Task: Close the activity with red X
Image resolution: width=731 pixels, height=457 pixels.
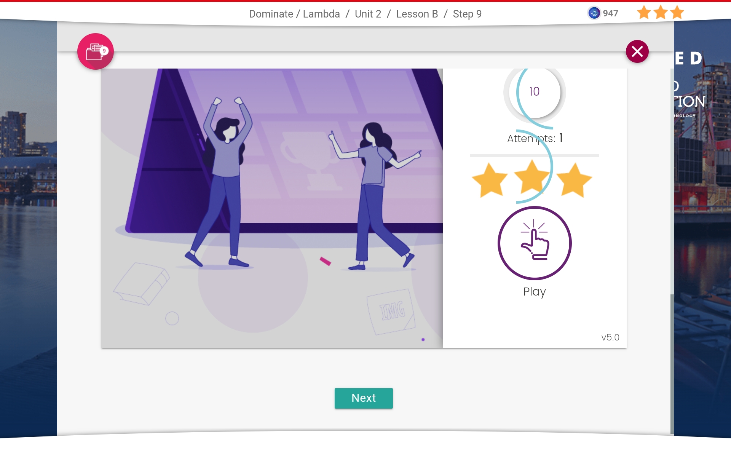Action: click(x=637, y=51)
